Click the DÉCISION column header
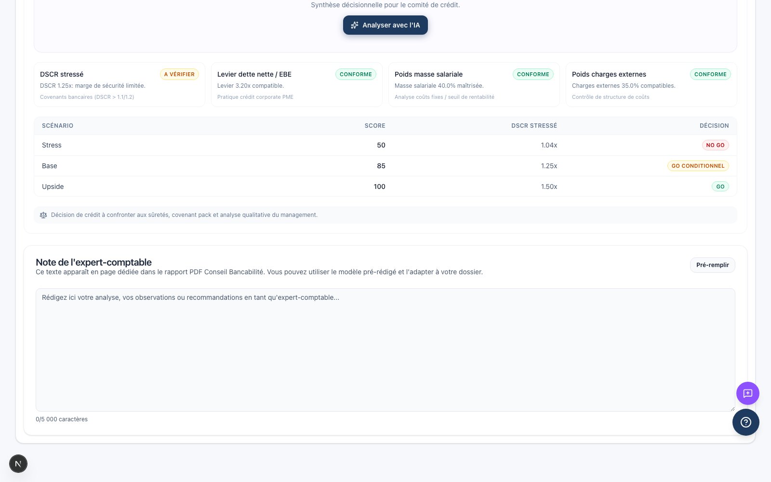 coord(714,126)
